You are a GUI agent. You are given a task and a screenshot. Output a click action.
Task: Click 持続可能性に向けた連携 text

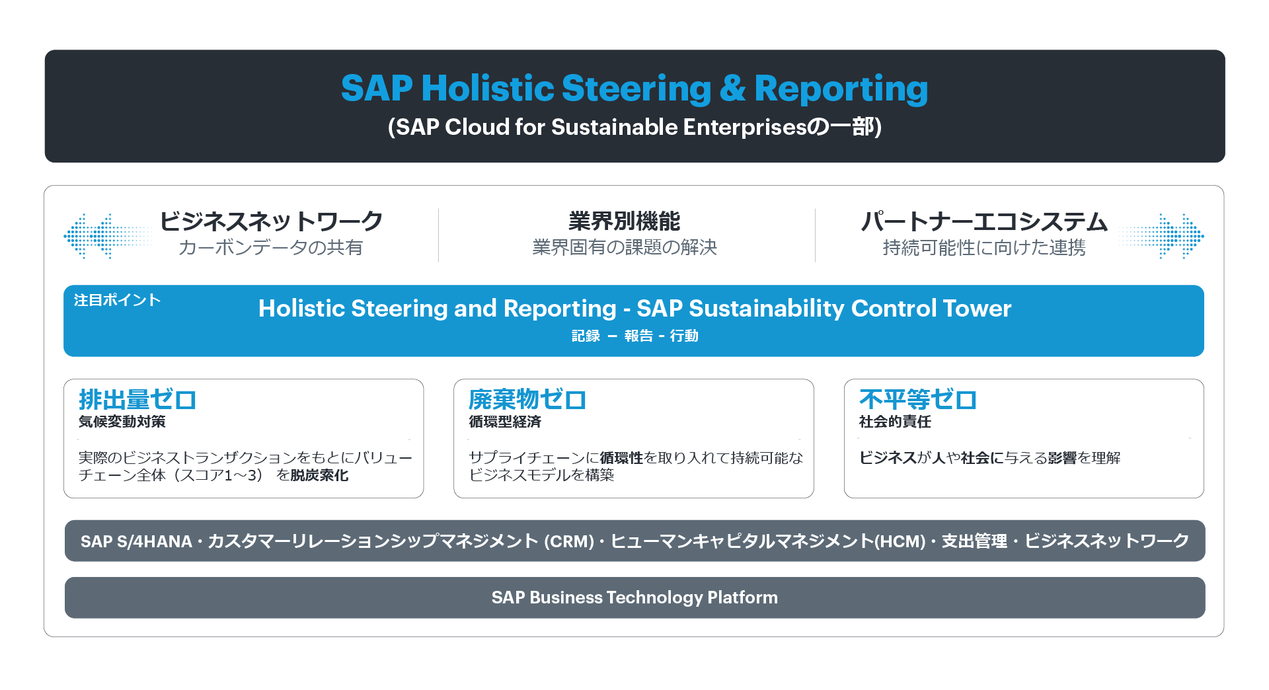984,247
